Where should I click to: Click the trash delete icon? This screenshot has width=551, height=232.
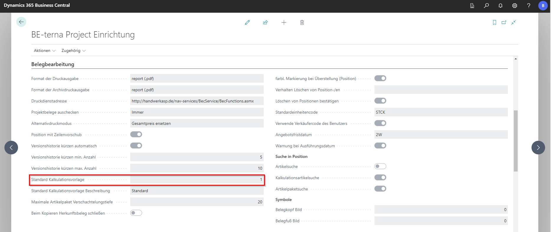[302, 22]
